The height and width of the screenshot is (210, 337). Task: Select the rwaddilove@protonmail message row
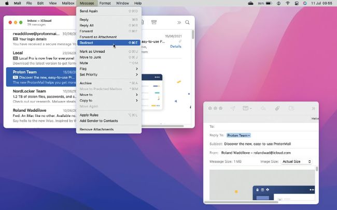(41, 39)
